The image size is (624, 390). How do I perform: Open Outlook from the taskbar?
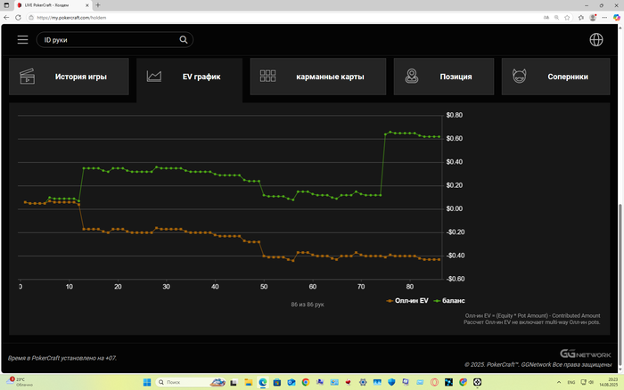pyautogui.click(x=291, y=382)
